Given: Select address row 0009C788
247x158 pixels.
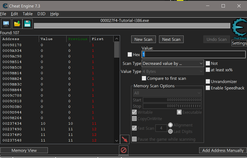Looking at the screenshot, I should point(57,96).
